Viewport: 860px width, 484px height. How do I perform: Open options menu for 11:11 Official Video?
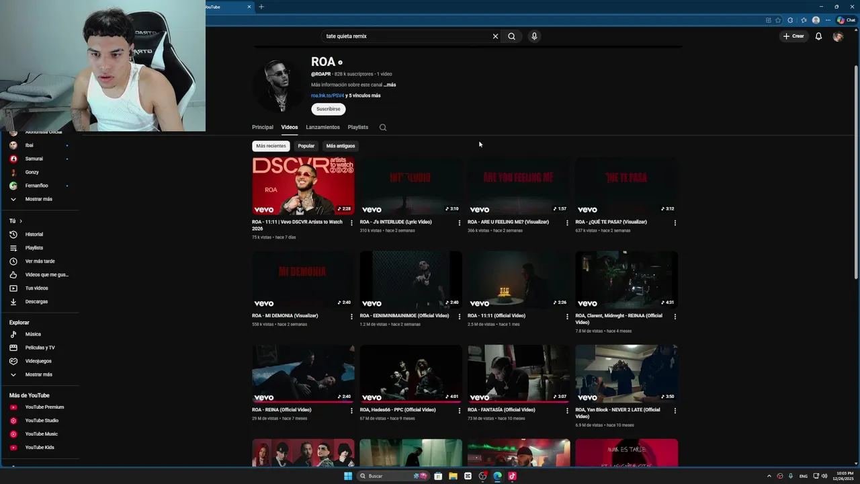(x=567, y=317)
